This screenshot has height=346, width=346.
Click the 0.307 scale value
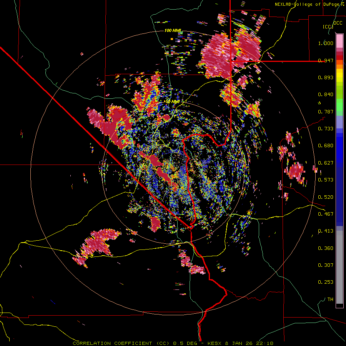[326, 265]
